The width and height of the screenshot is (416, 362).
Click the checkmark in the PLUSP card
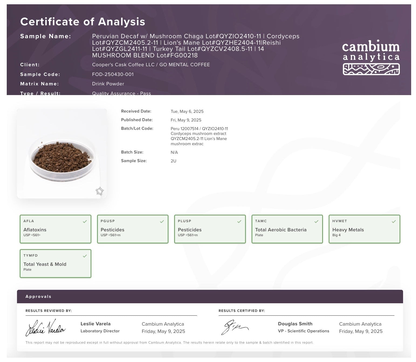click(x=239, y=222)
